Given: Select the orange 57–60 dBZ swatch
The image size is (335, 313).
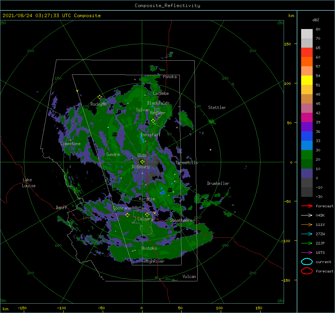Looking at the screenshot, I should click(x=307, y=61).
